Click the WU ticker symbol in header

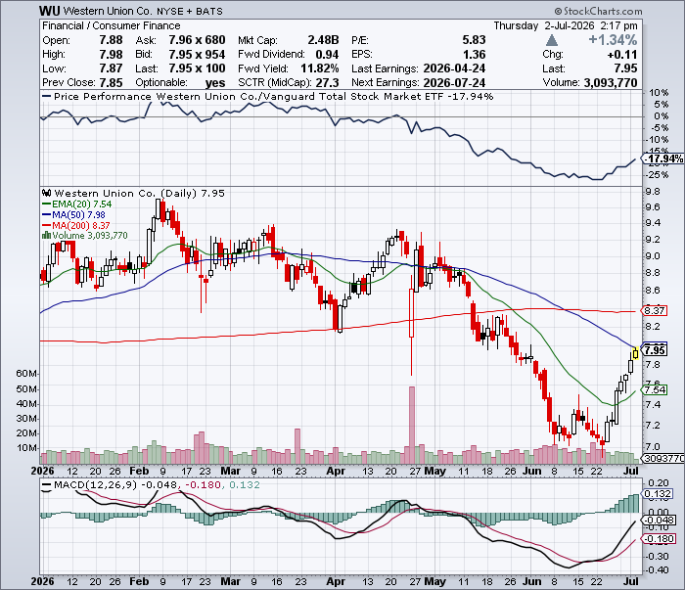(49, 11)
